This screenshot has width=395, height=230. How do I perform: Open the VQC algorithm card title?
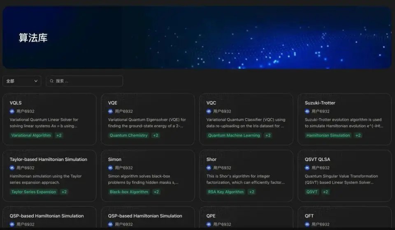pos(211,103)
